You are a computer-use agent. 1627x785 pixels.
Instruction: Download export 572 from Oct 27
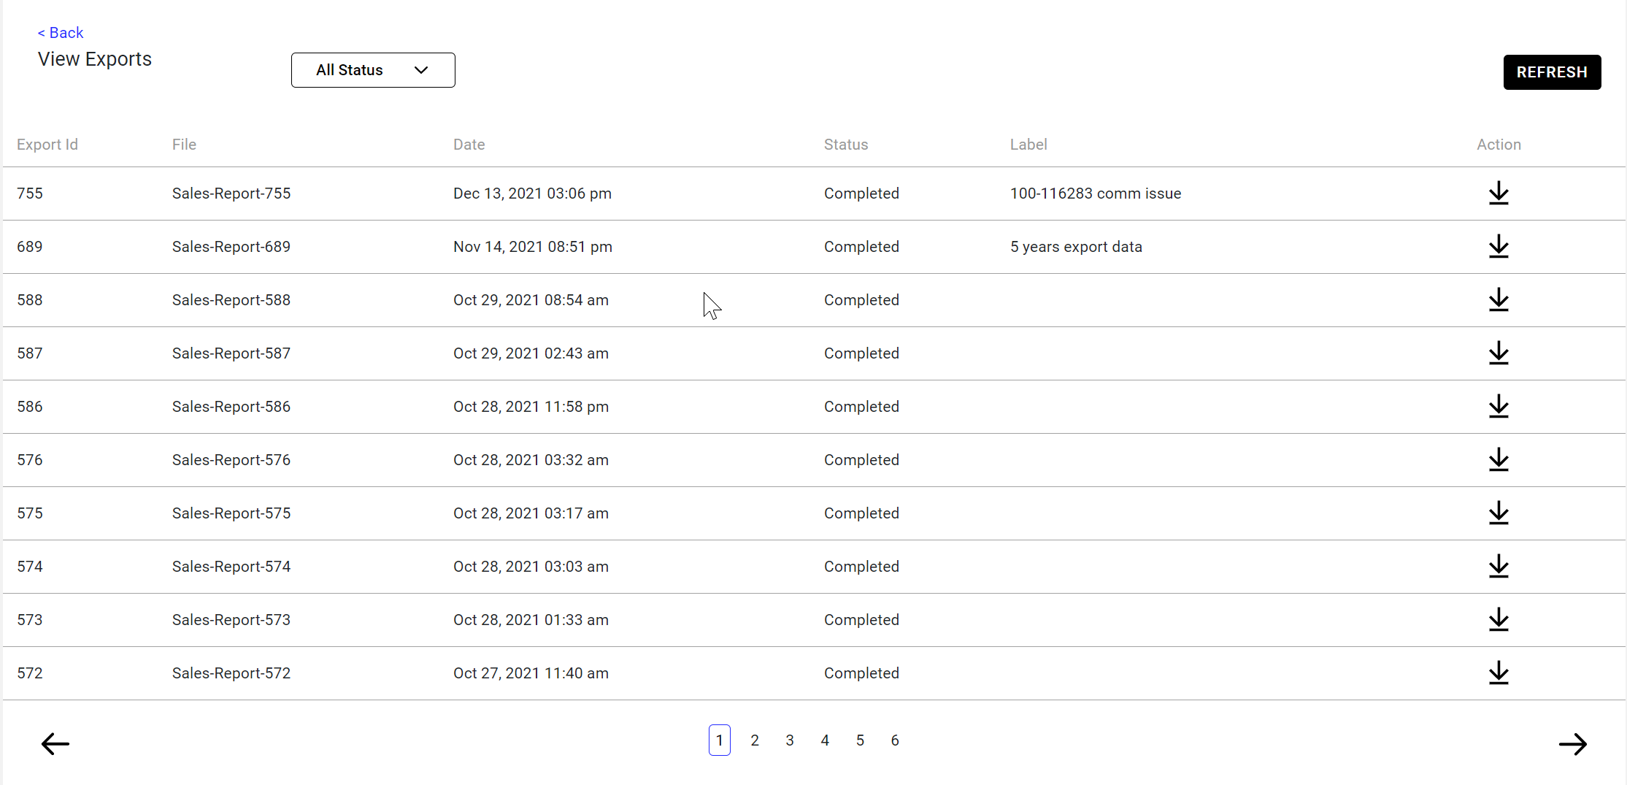tap(1498, 673)
